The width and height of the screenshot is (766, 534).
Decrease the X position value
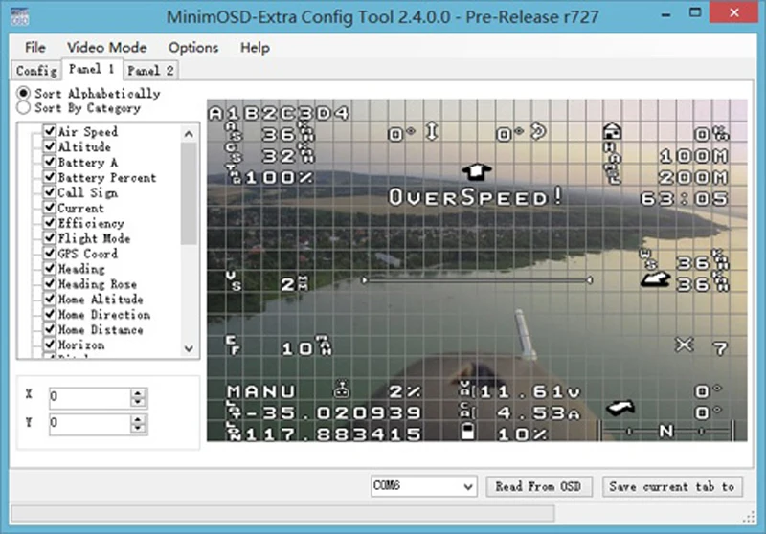(x=138, y=403)
